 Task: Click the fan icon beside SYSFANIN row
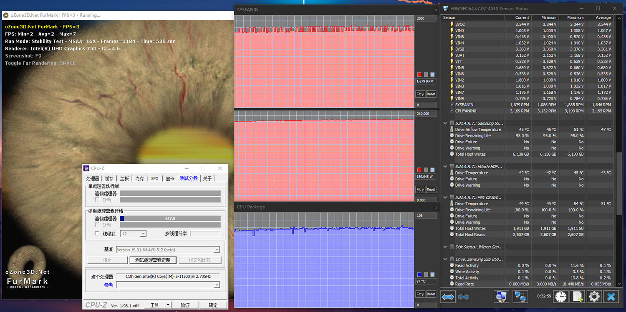pyautogui.click(x=452, y=105)
